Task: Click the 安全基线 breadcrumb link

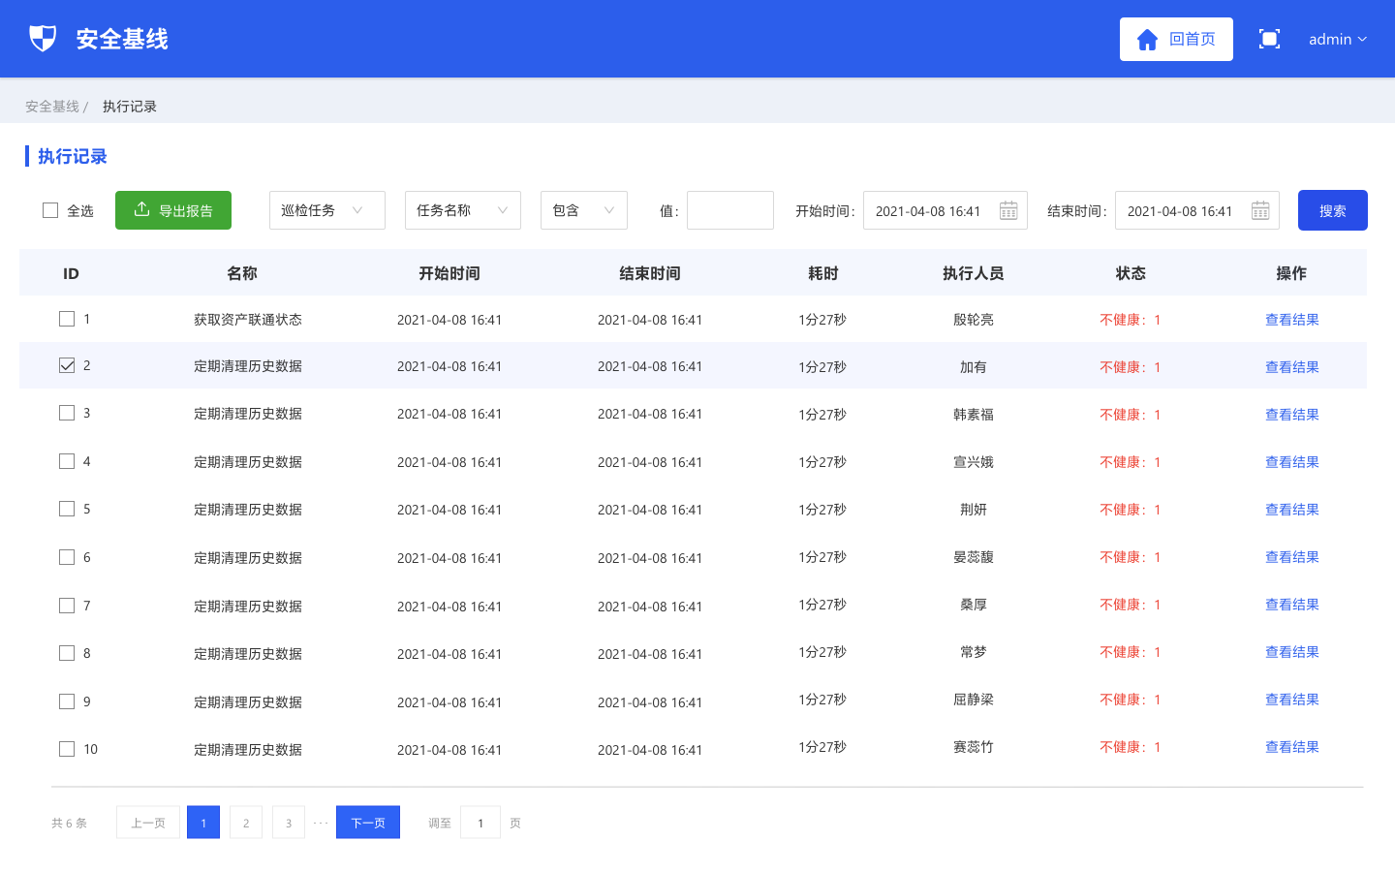Action: [x=52, y=107]
